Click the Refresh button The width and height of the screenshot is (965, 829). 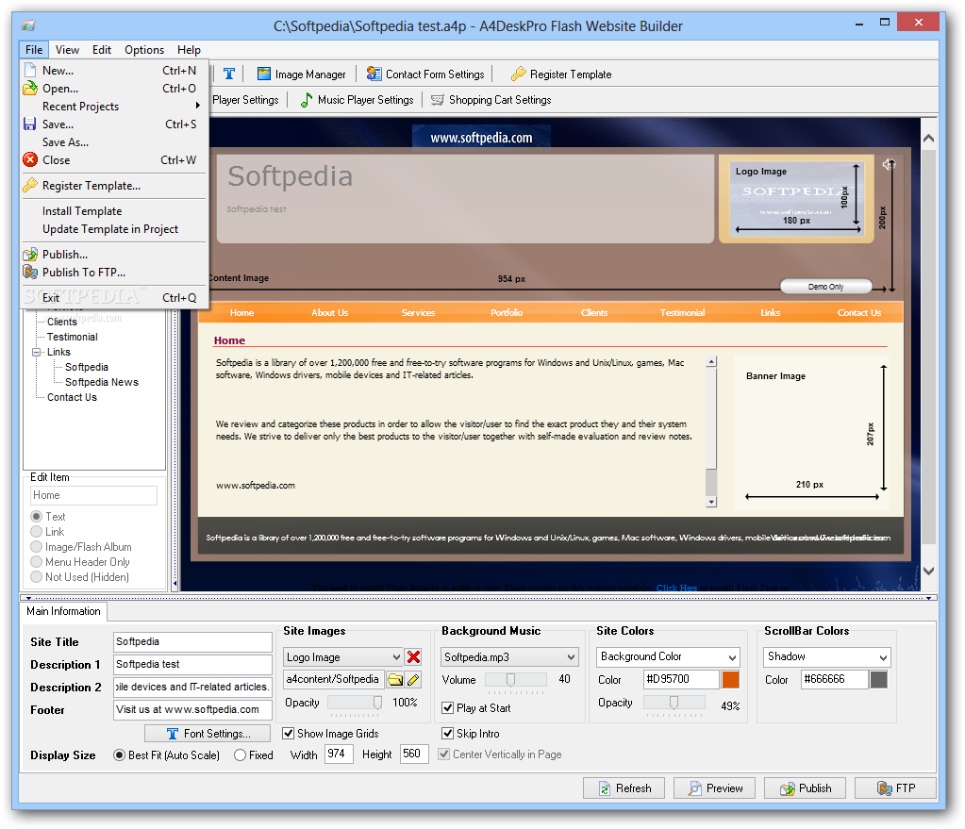click(624, 788)
